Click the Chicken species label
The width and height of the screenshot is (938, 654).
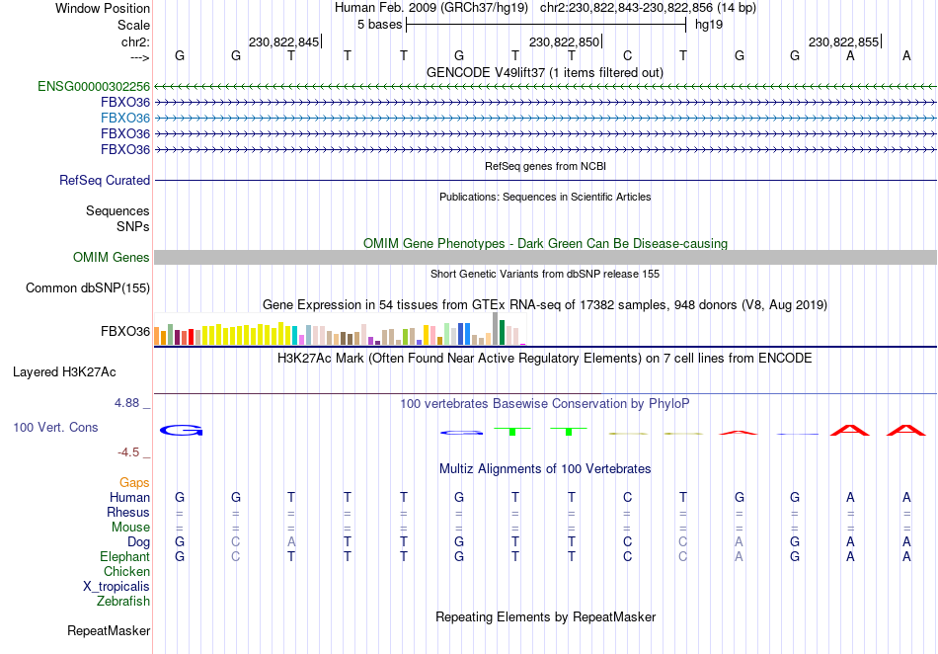pyautogui.click(x=126, y=571)
